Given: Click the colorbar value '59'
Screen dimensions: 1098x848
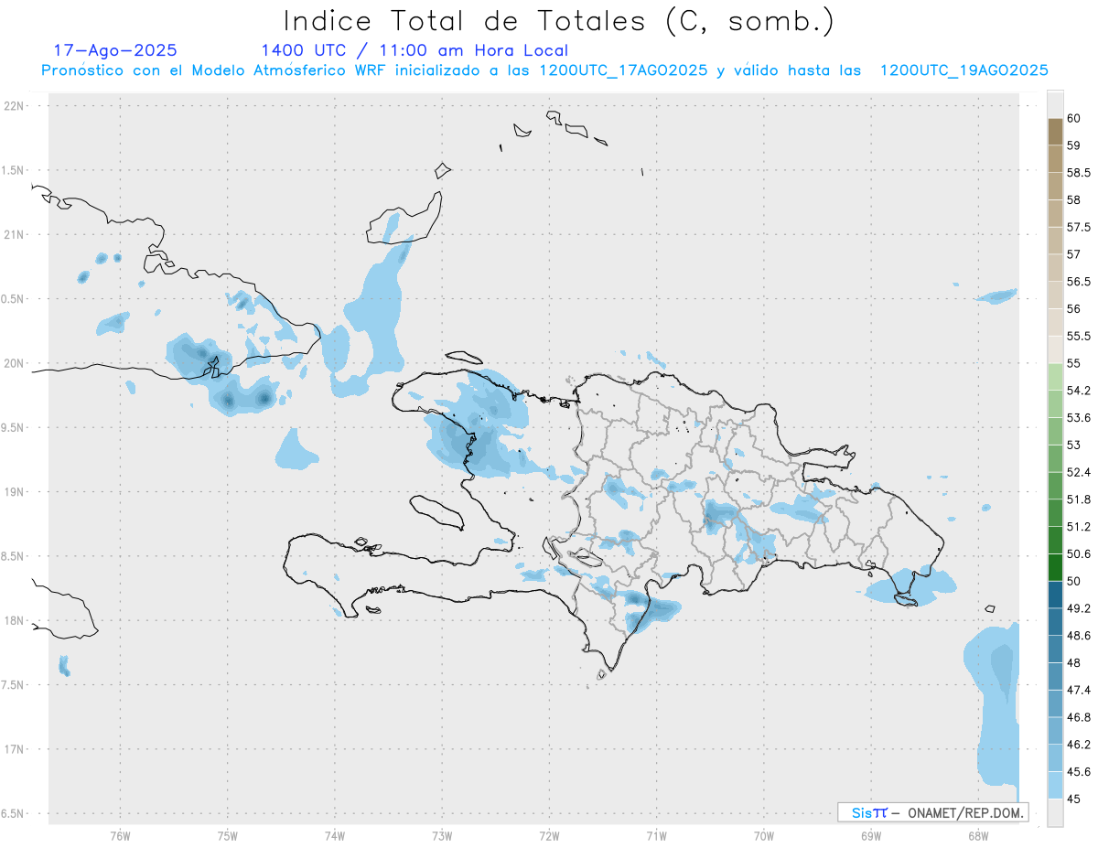Looking at the screenshot, I should [x=1074, y=145].
